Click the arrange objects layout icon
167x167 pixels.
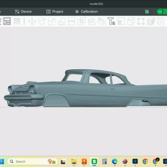point(7,21)
